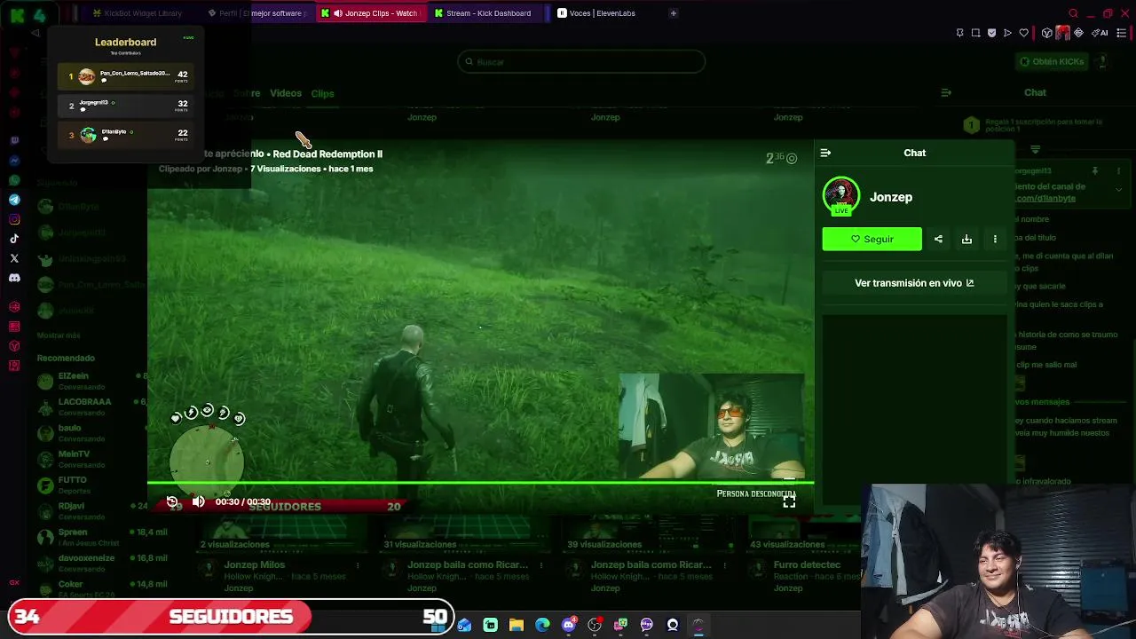Open Ver transmisión en vivo link
This screenshot has height=639, width=1136.
pyautogui.click(x=914, y=283)
